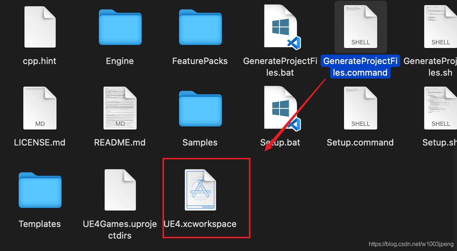Select the LICENSE.md file icon
The height and width of the screenshot is (251, 457).
pos(40,108)
